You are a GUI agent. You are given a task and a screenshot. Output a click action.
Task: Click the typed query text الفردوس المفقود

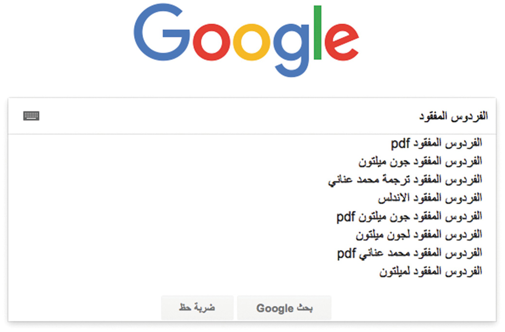tap(454, 116)
